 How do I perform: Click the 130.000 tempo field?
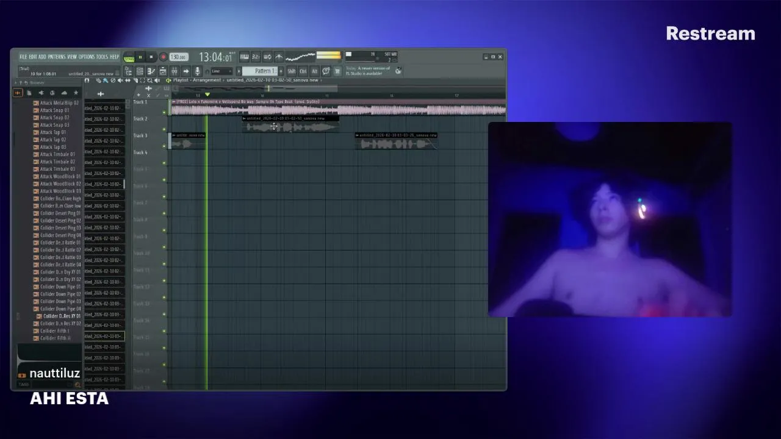pyautogui.click(x=178, y=57)
